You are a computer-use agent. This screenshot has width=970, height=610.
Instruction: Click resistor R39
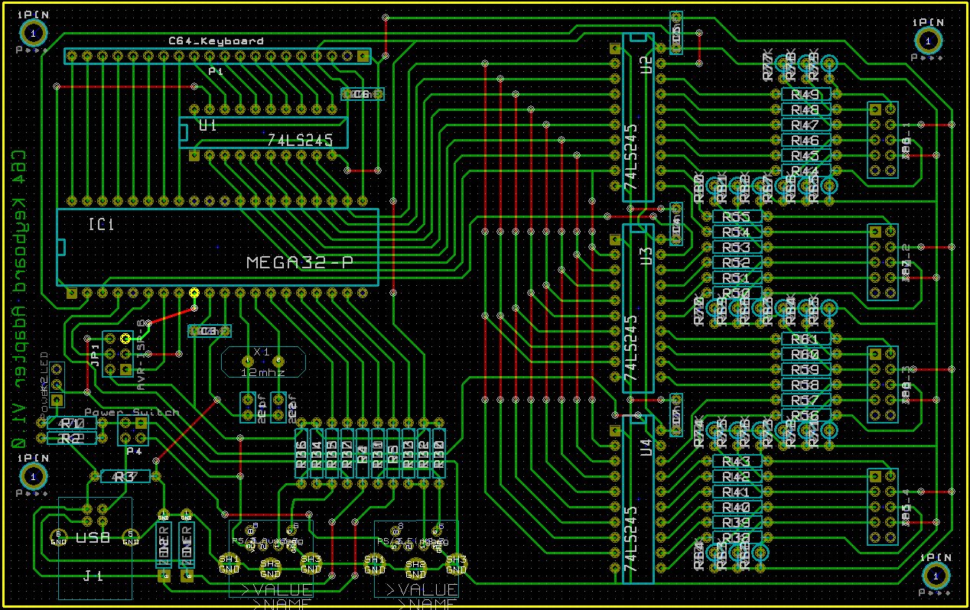coord(737,523)
